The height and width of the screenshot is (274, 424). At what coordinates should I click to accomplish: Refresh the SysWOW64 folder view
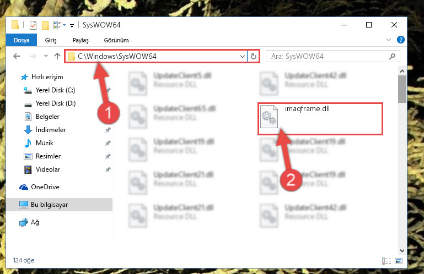click(x=254, y=56)
